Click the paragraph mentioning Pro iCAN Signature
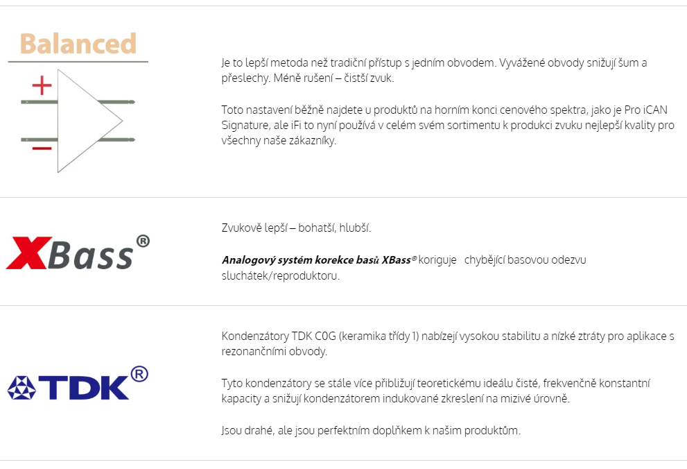Screen dimensions: 687x469 click(448, 125)
